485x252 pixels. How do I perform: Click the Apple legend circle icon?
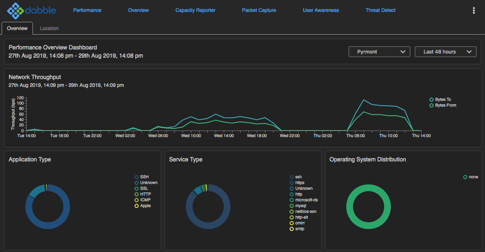(137, 206)
